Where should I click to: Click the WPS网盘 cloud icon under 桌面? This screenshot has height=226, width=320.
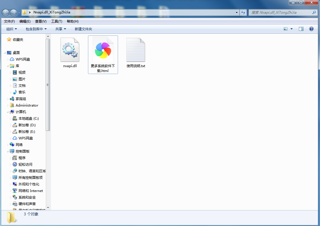point(12,59)
